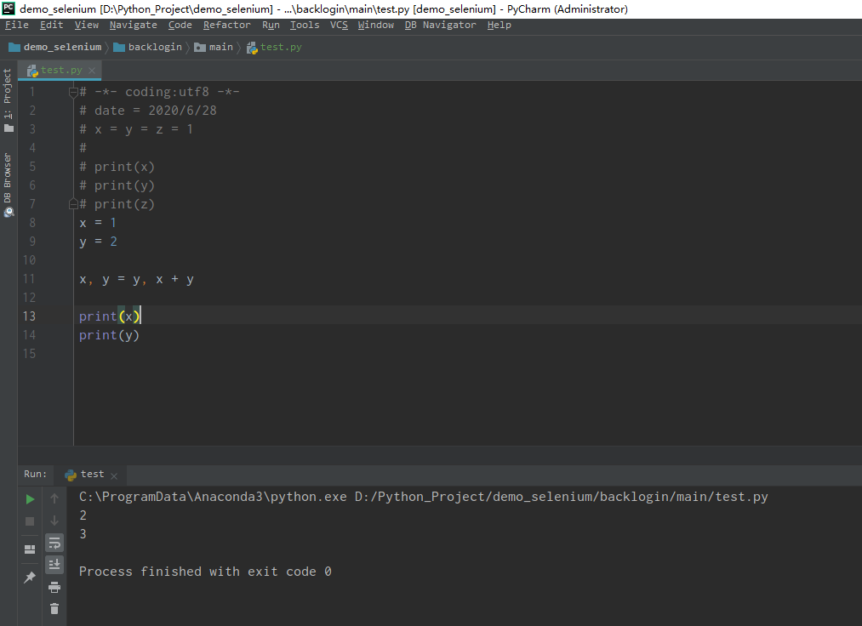
Task: Click the up-arrow stack trace icon
Action: click(54, 498)
